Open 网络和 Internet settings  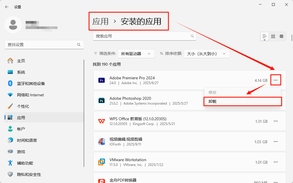click(44, 95)
